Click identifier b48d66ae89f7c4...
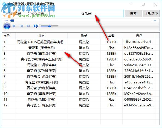The height and width of the screenshot is (128, 162). 139,48
